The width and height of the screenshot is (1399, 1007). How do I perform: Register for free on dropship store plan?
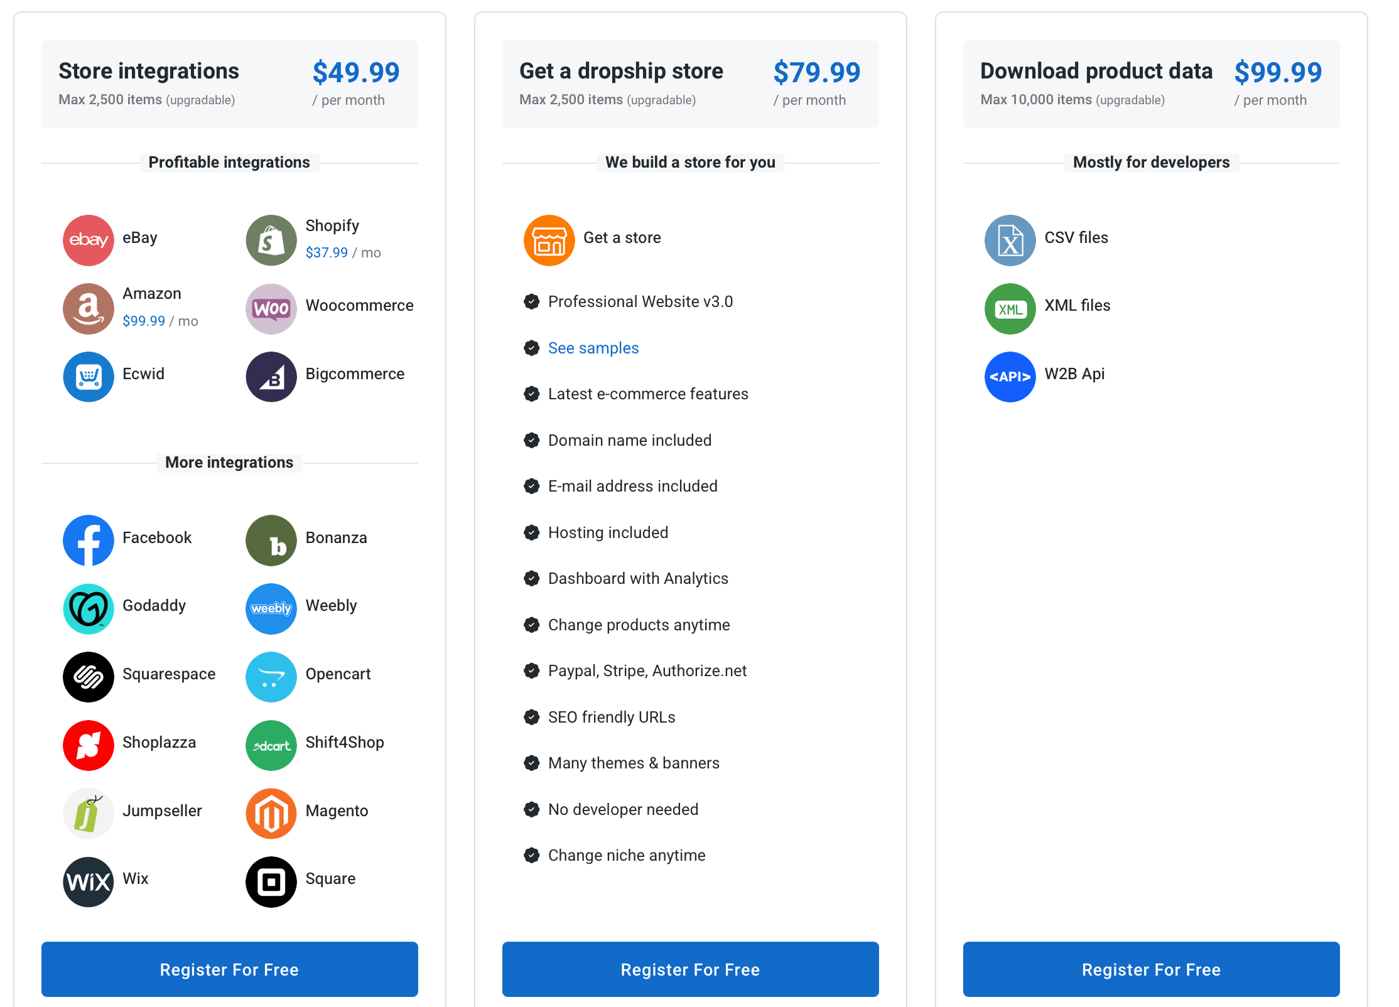click(691, 969)
